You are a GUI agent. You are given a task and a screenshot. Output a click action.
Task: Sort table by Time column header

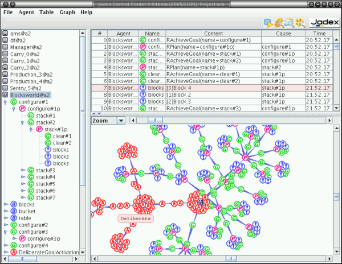click(x=319, y=34)
